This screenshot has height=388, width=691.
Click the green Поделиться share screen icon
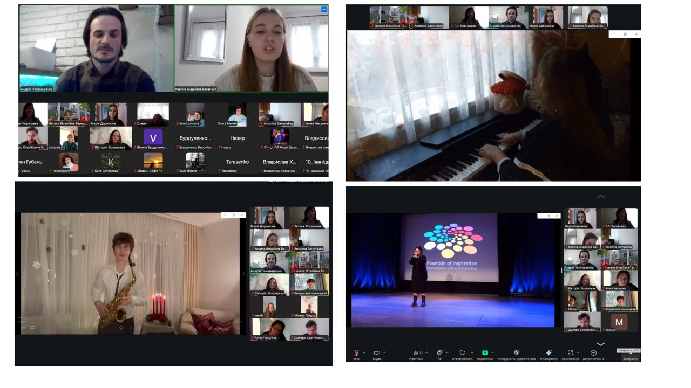coord(485,353)
